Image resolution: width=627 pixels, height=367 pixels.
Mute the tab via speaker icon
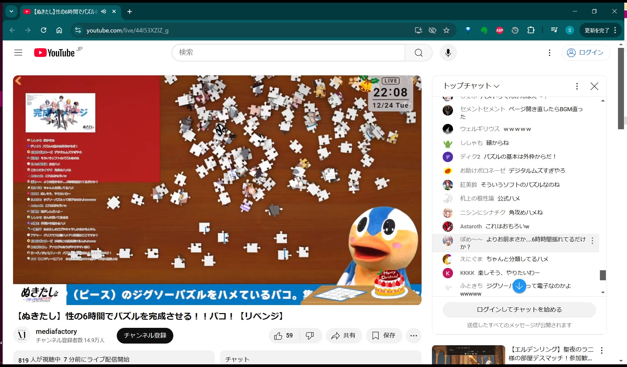tap(104, 11)
